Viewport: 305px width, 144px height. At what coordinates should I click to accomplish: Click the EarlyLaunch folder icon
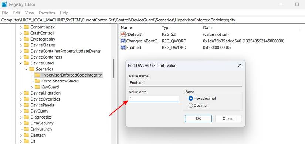26,129
